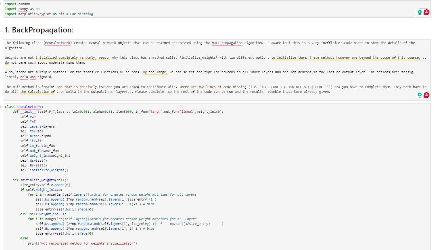
Task: Click the Grammarly lightbulb icon in the import cell
Action: (420, 12)
